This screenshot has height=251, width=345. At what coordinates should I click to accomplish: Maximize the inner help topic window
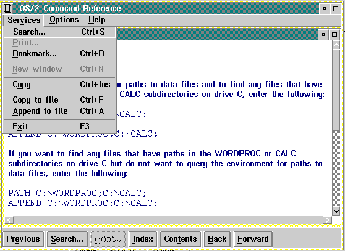(x=334, y=35)
